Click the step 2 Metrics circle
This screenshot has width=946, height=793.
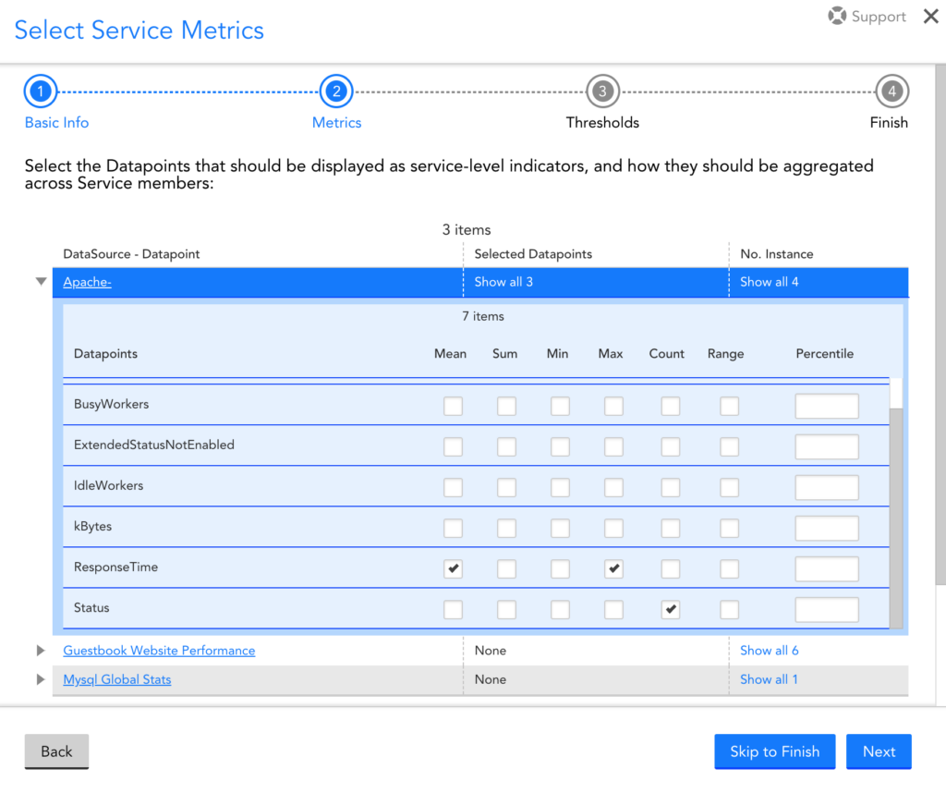(x=336, y=91)
